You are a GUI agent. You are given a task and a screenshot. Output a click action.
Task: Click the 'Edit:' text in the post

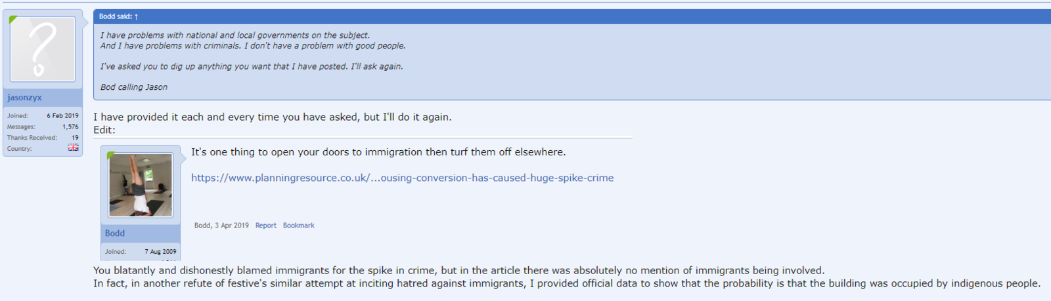tap(104, 130)
